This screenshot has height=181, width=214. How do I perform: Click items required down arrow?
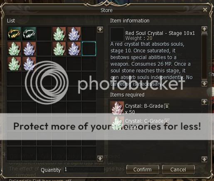click(x=204, y=159)
